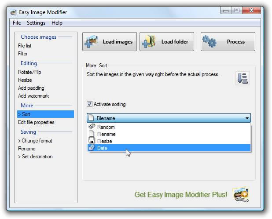Close the Easy Image Modifier window
272x219 pixels.
pos(251,11)
